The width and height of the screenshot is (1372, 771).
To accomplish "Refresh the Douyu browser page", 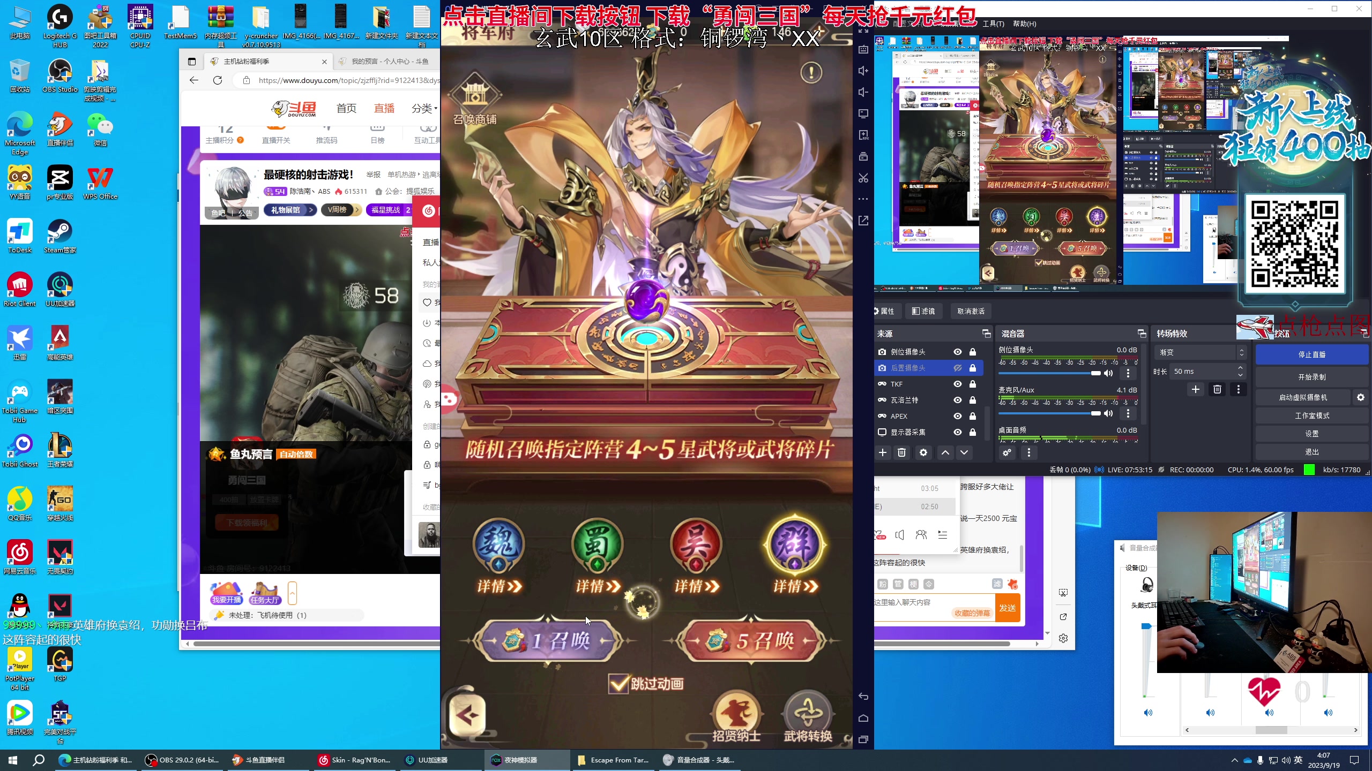I will (218, 80).
